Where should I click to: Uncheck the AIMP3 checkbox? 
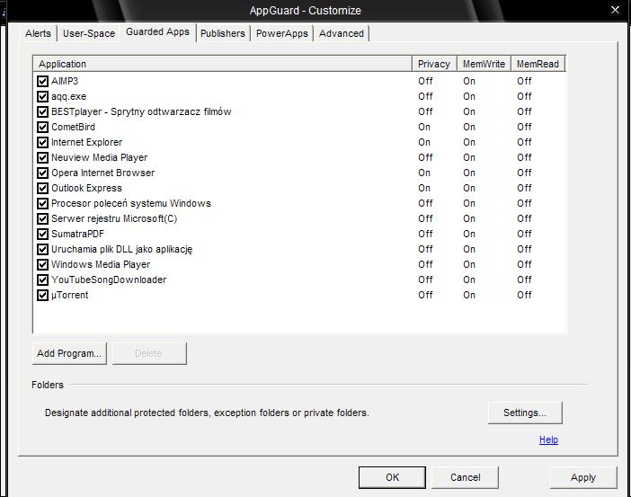point(42,81)
